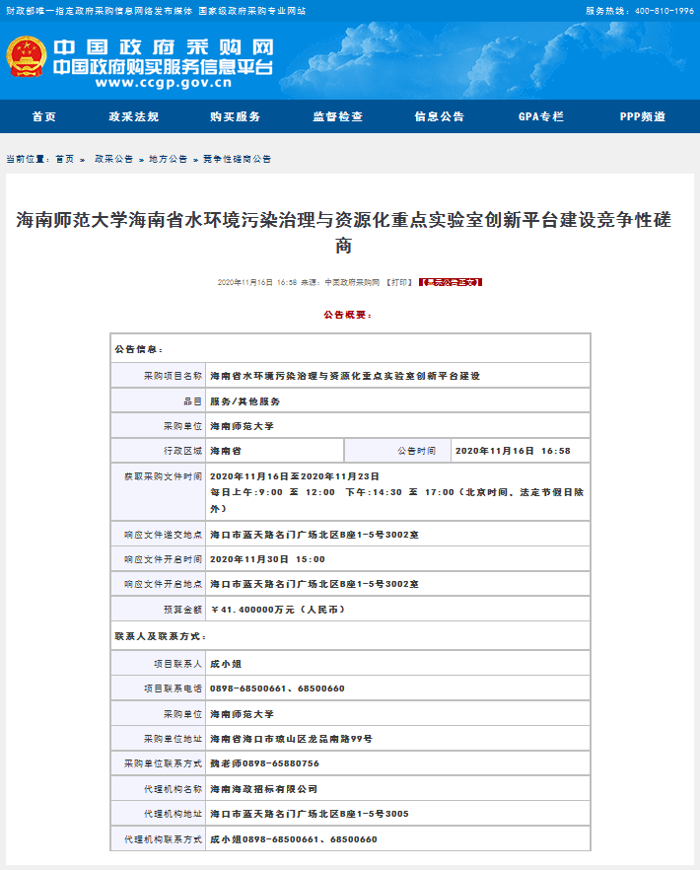The image size is (700, 870).
Task: Click the 品目 row label
Action: [x=192, y=401]
